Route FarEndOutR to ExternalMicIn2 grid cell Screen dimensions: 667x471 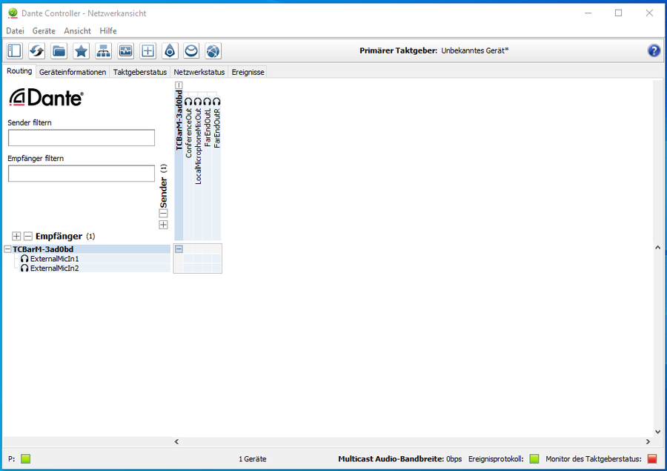pos(216,269)
